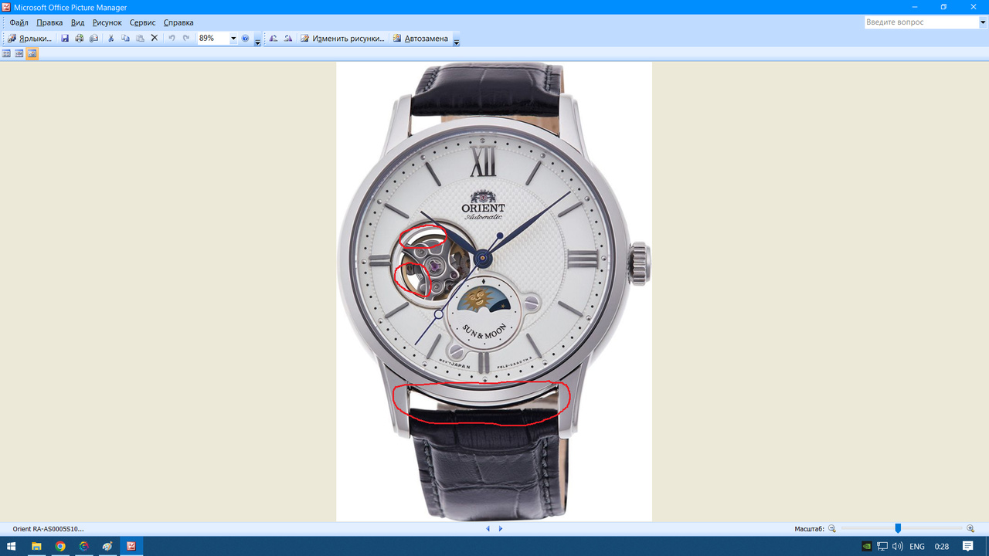
Task: Click the Cut scissors icon
Action: pyautogui.click(x=111, y=38)
